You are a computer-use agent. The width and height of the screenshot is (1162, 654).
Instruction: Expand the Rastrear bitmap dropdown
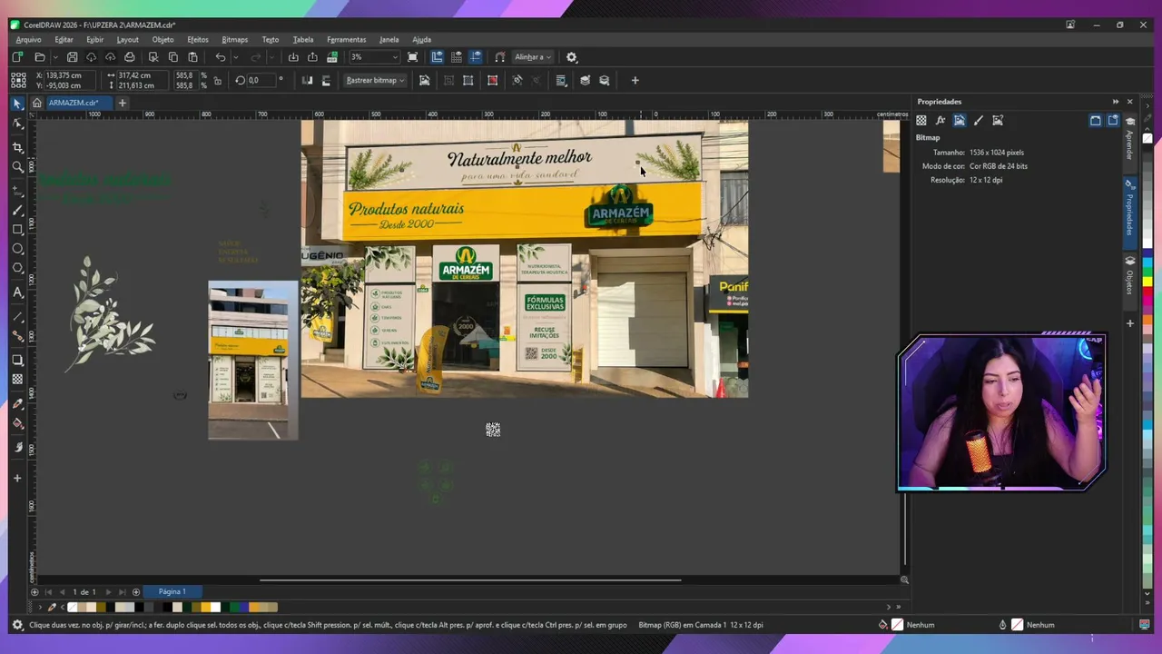[x=375, y=80]
